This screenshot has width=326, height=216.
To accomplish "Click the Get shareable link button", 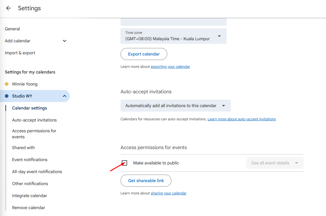I will click(x=146, y=181).
